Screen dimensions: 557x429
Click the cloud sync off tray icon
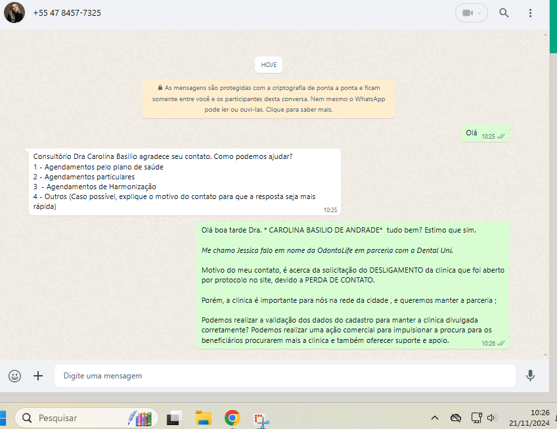pyautogui.click(x=455, y=418)
